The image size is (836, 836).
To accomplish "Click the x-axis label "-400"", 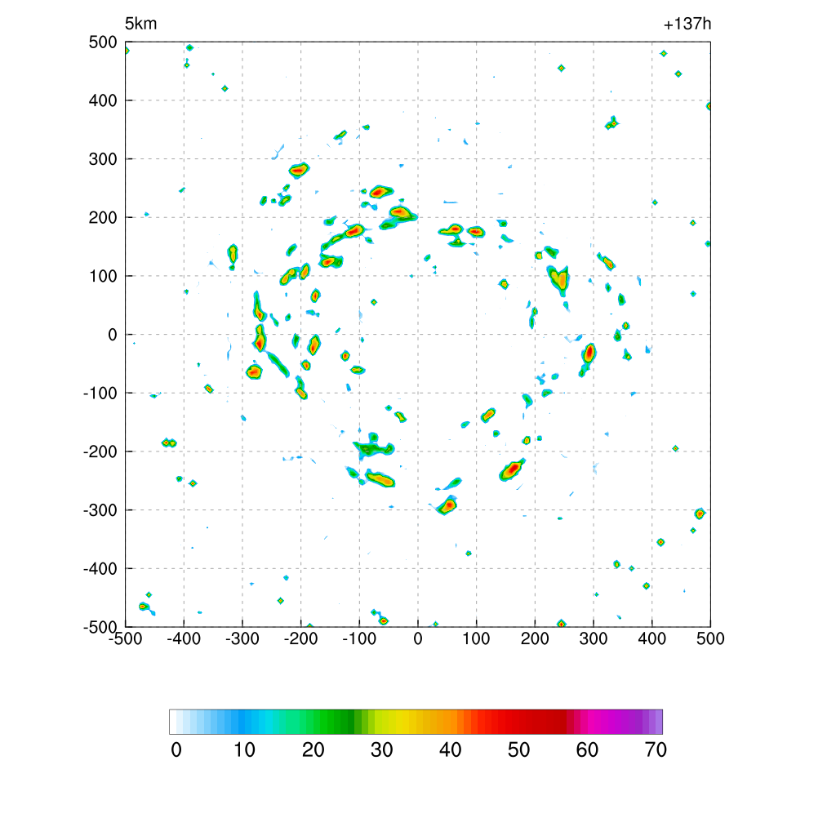I will [184, 638].
